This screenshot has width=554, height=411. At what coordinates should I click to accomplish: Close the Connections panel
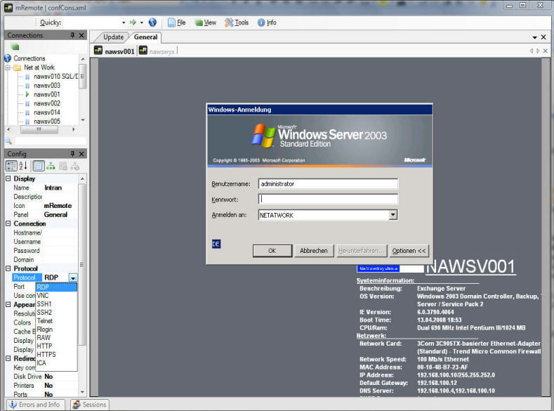(81, 35)
